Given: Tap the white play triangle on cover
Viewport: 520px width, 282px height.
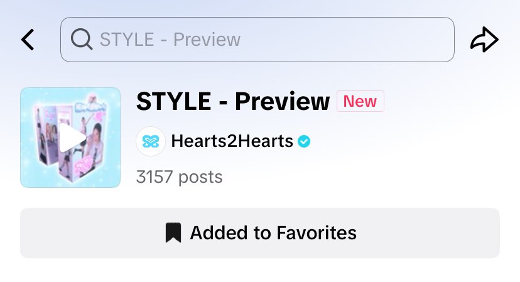Looking at the screenshot, I should 72,138.
